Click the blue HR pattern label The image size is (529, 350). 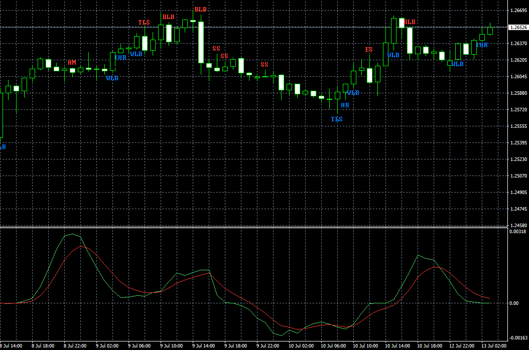345,105
